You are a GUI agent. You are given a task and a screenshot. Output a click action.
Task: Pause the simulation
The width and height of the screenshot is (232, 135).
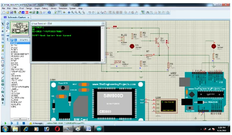click(17, 123)
